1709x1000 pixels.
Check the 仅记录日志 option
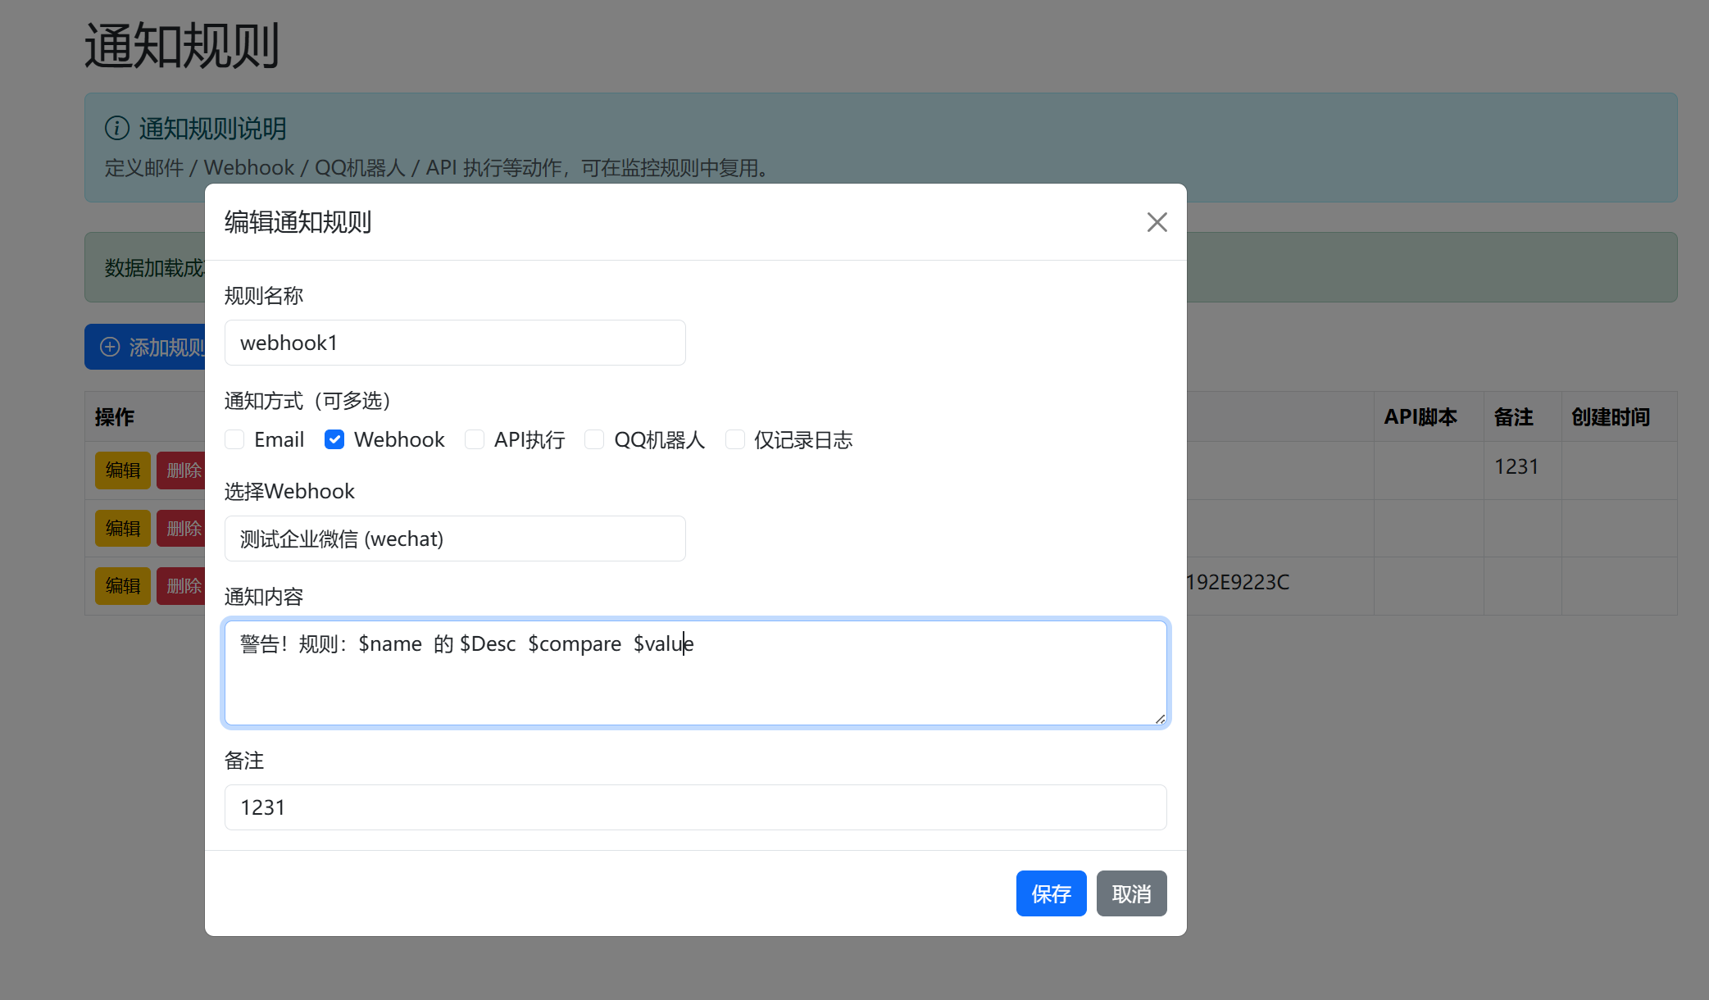tap(735, 439)
